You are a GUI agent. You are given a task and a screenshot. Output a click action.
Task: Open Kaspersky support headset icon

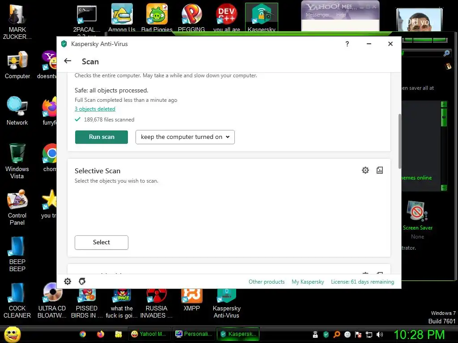click(82, 281)
